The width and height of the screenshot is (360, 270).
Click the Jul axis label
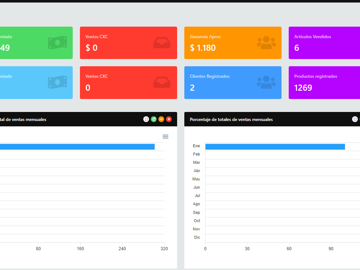tap(197, 195)
